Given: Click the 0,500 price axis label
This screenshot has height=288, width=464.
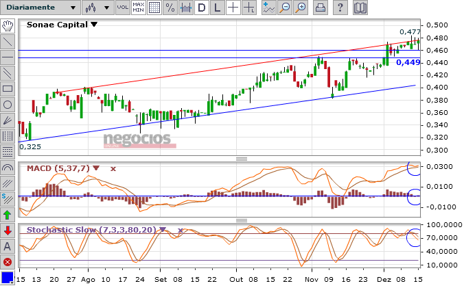Looking at the screenshot, I should tap(437, 25).
